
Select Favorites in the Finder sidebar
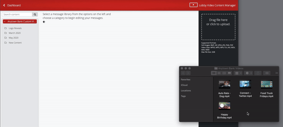pyautogui.click(x=185, y=79)
